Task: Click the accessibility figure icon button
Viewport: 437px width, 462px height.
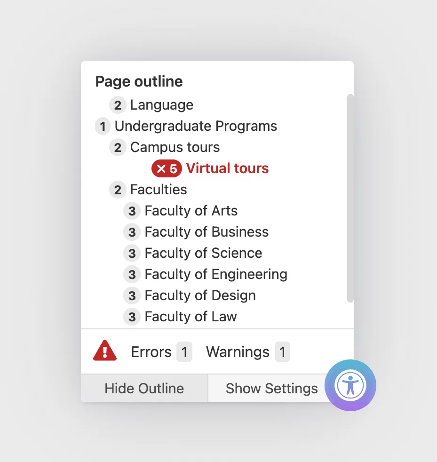Action: (350, 385)
